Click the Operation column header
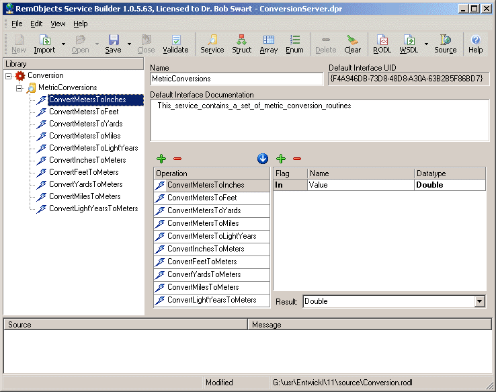 click(212, 173)
